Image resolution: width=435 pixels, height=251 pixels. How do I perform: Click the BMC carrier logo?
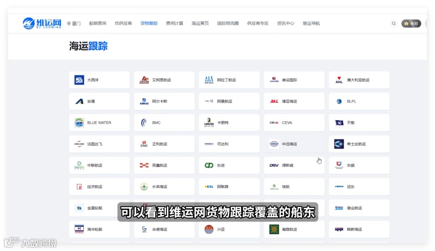tap(144, 123)
